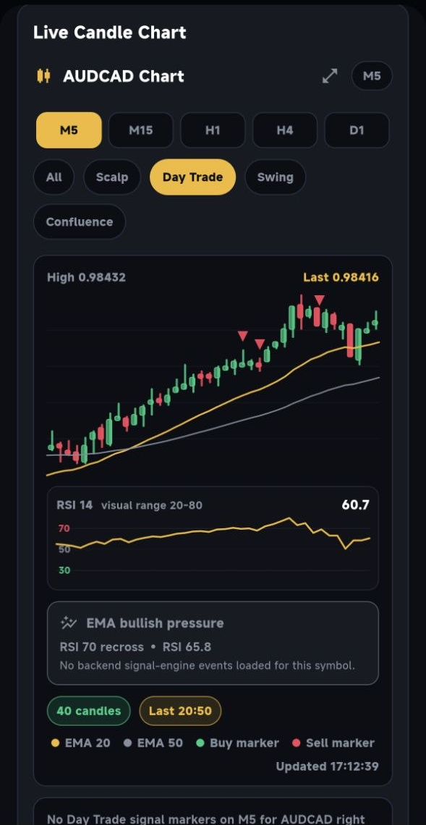Filter signals by Scalp
Image resolution: width=426 pixels, height=825 pixels.
coord(112,177)
